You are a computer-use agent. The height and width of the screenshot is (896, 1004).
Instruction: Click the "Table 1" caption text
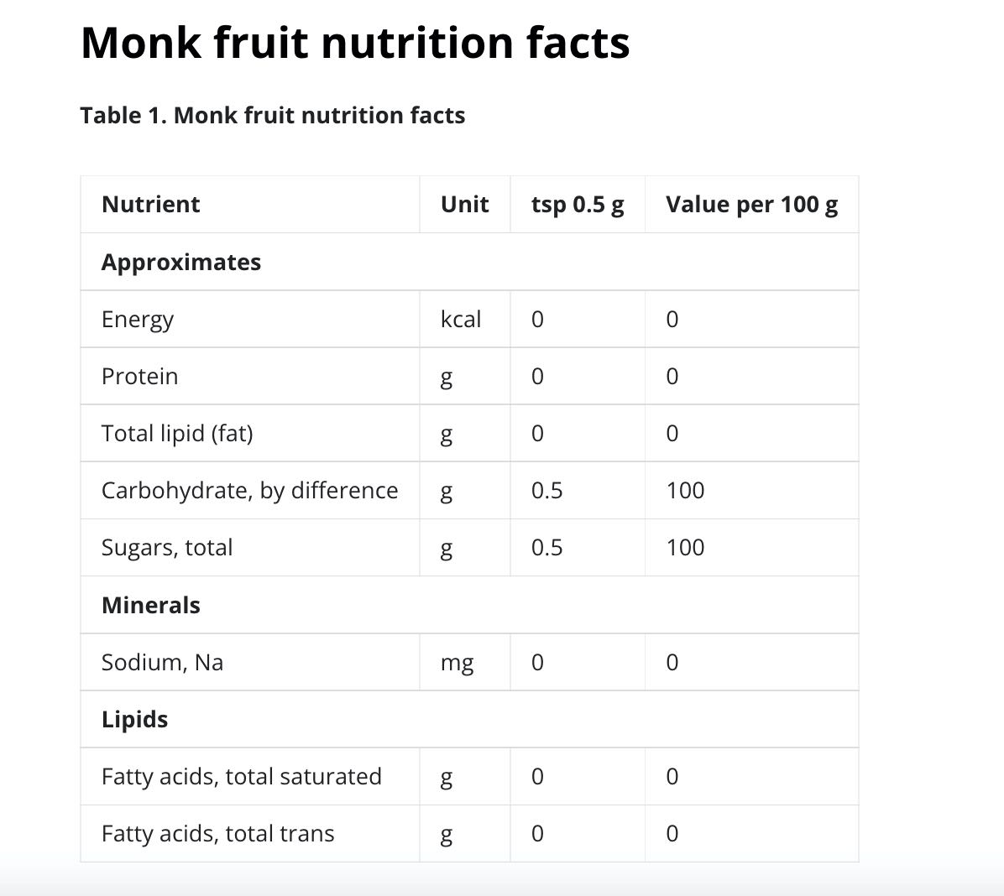[x=272, y=115]
